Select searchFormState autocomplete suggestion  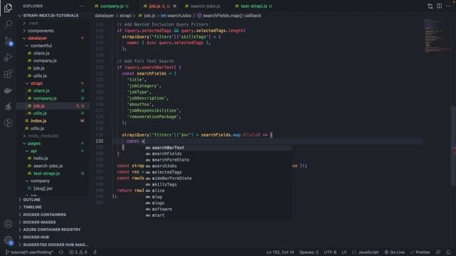(218, 159)
